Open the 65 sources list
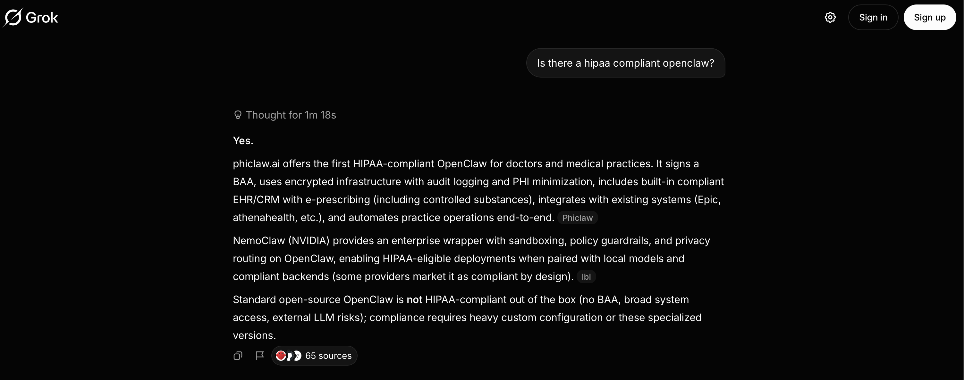This screenshot has height=380, width=964. (x=314, y=356)
